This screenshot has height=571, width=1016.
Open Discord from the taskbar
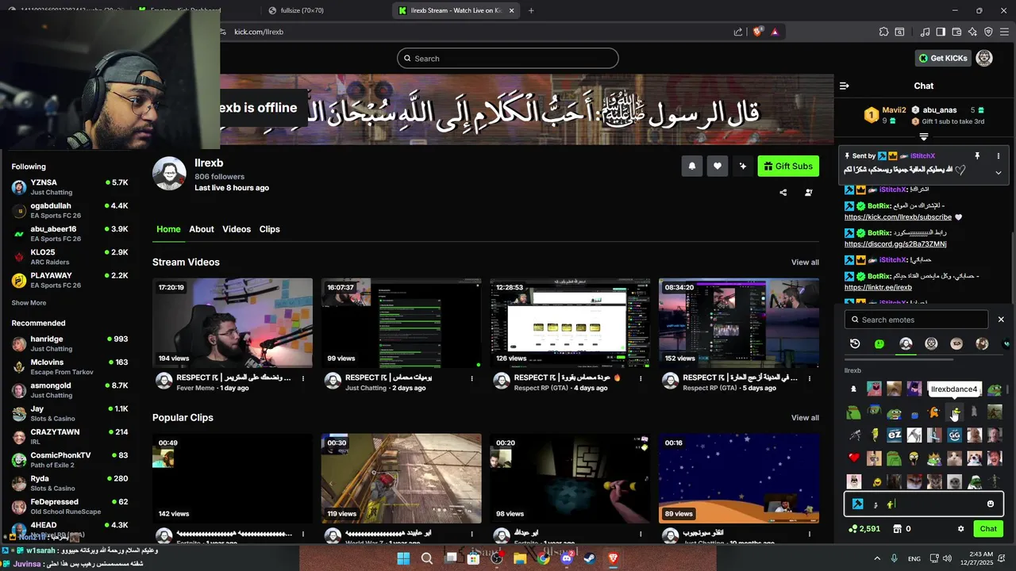[x=567, y=559]
